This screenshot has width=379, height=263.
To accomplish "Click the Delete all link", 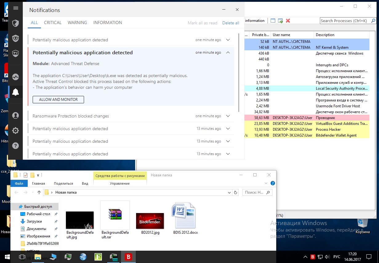I will point(231,23).
